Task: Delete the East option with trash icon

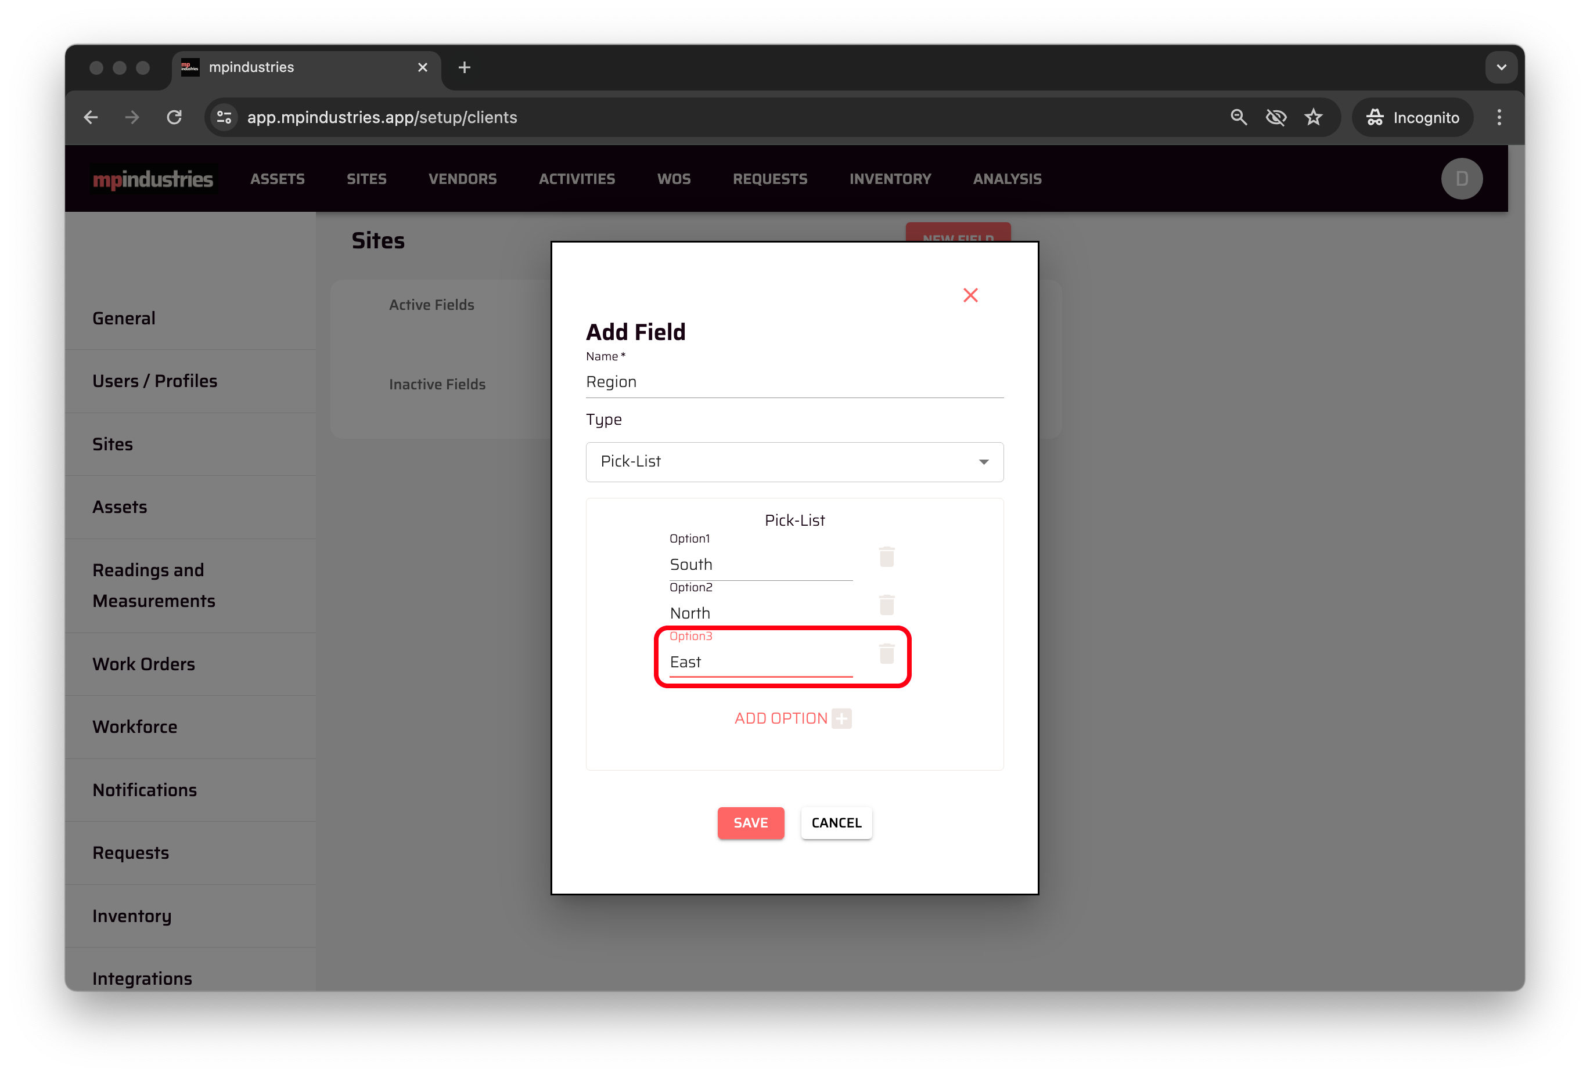Action: tap(886, 655)
